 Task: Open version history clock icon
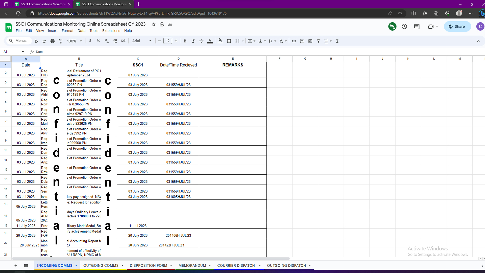pyautogui.click(x=404, y=27)
